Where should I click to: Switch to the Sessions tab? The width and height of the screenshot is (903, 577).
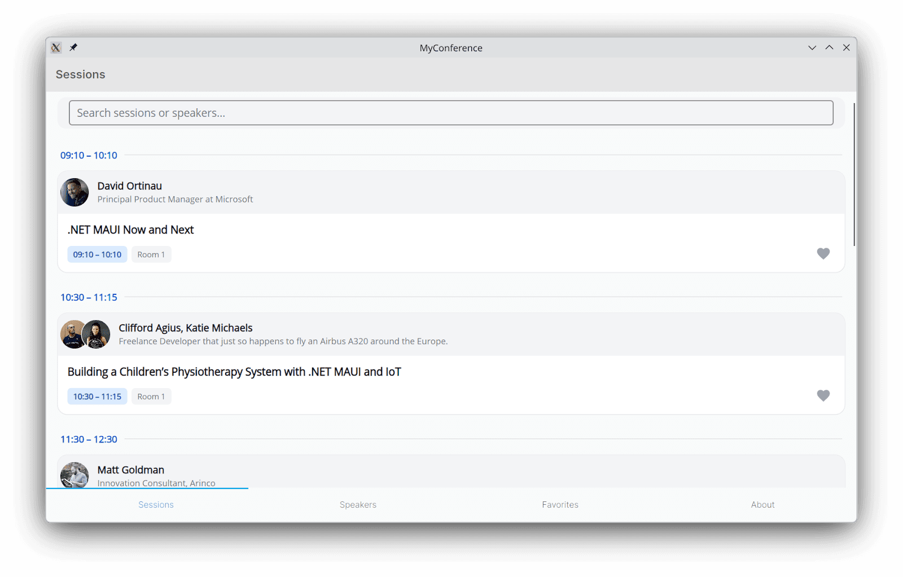[x=156, y=505]
